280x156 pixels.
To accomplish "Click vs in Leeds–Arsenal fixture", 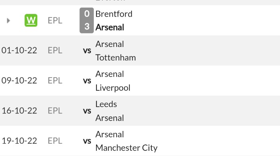I will click(x=87, y=111).
